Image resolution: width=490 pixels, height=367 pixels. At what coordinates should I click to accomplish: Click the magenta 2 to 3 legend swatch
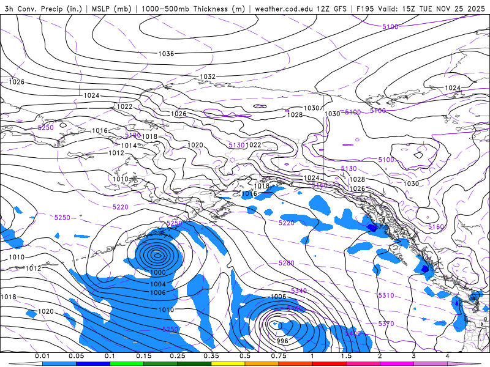[x=397, y=364]
